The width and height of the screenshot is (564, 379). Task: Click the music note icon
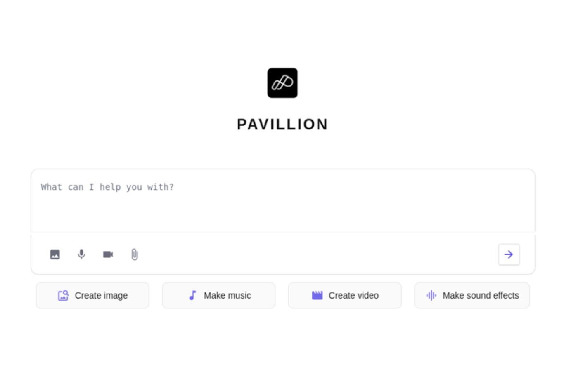(192, 295)
